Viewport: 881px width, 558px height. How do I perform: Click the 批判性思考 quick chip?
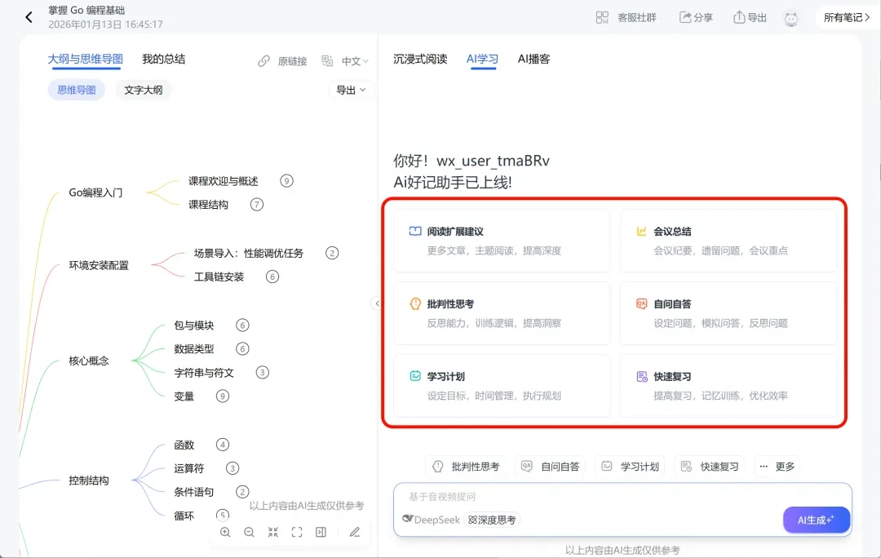pyautogui.click(x=466, y=467)
